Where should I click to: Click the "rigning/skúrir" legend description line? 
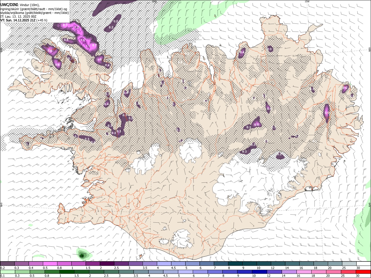click(34, 9)
